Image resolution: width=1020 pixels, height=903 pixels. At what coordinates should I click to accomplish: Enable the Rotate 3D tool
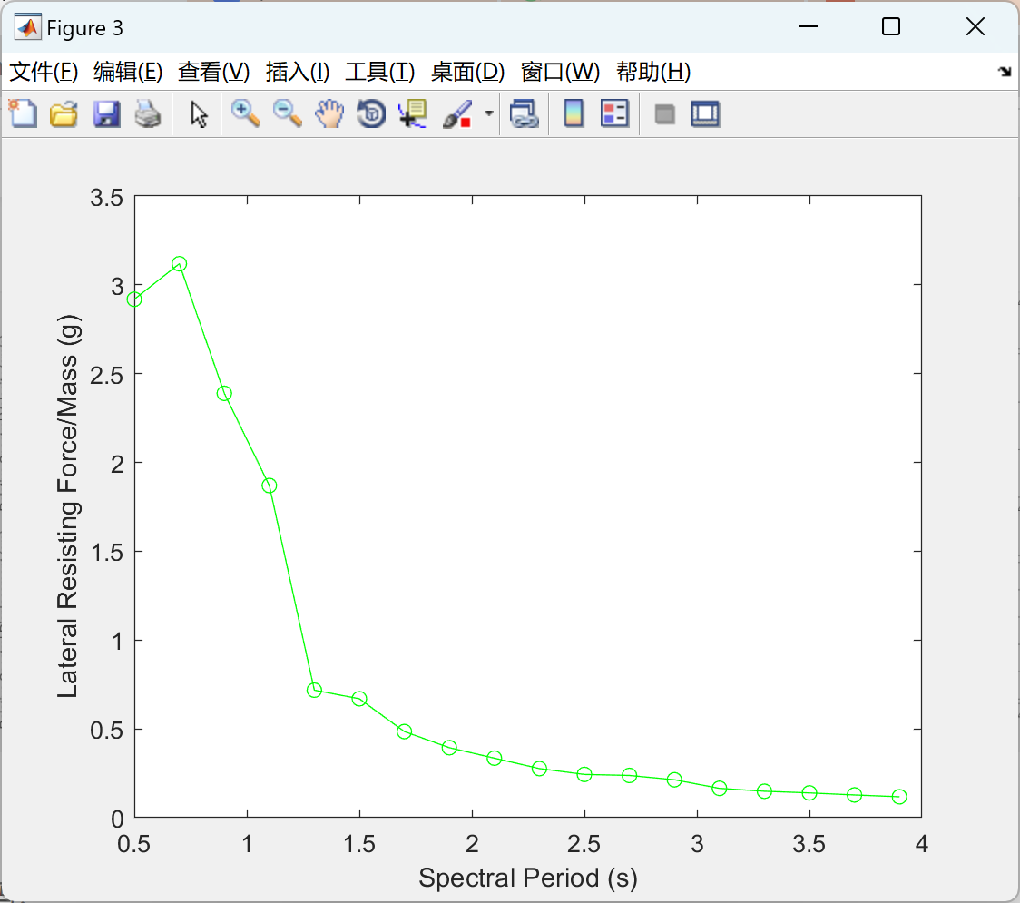pos(371,113)
